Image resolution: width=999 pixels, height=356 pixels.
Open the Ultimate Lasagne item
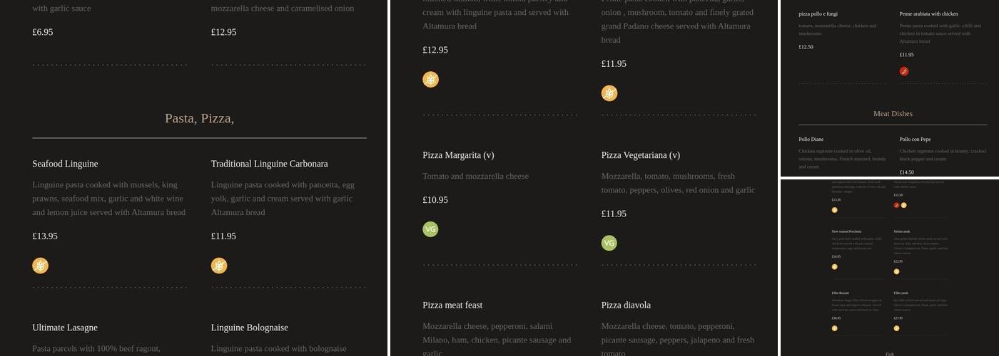(65, 328)
